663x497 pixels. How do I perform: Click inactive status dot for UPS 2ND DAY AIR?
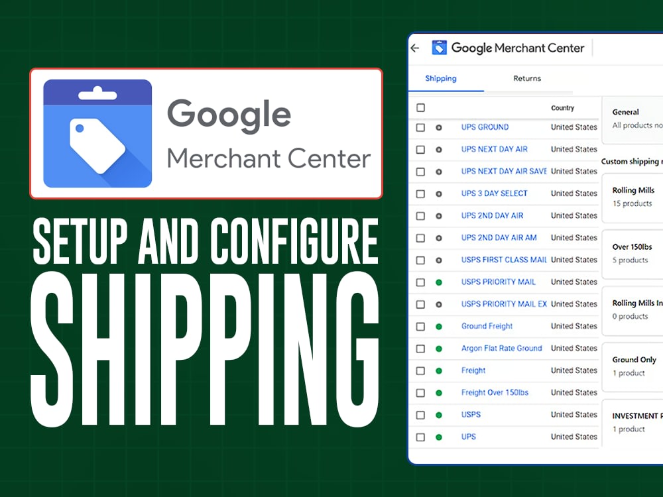tap(439, 216)
